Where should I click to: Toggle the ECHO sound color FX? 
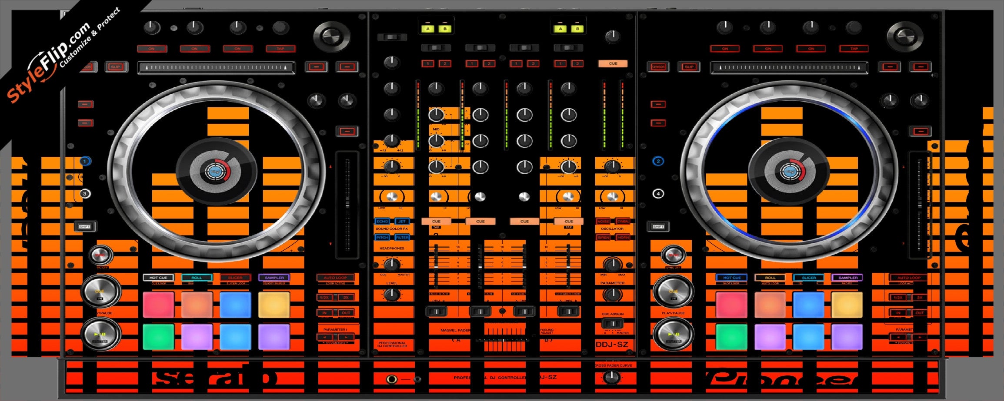click(x=382, y=222)
